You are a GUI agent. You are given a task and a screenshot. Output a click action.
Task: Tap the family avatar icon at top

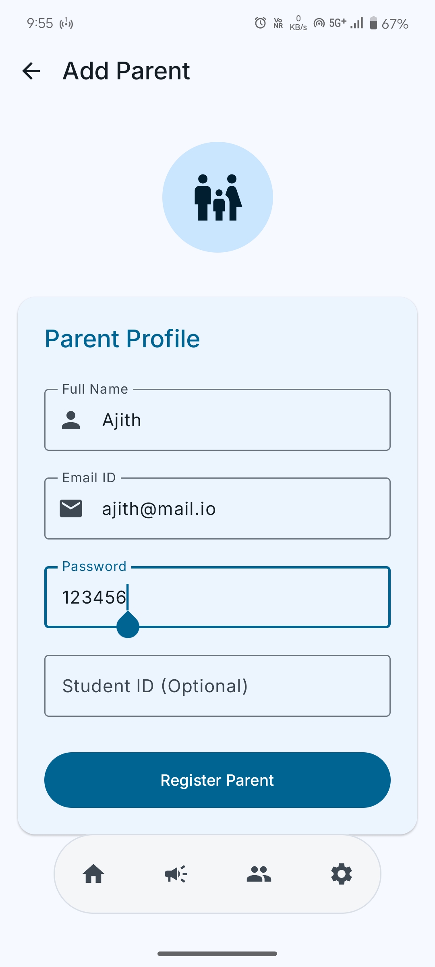click(217, 197)
